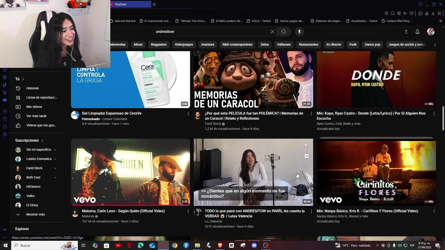Select the Reggaeton filter chip
The height and width of the screenshot is (250, 445).
pyautogui.click(x=159, y=44)
